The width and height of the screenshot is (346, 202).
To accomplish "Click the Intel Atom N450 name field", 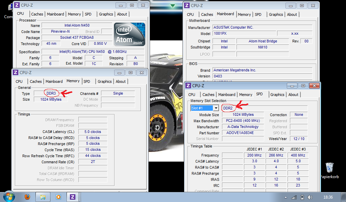I will click(x=77, y=25).
